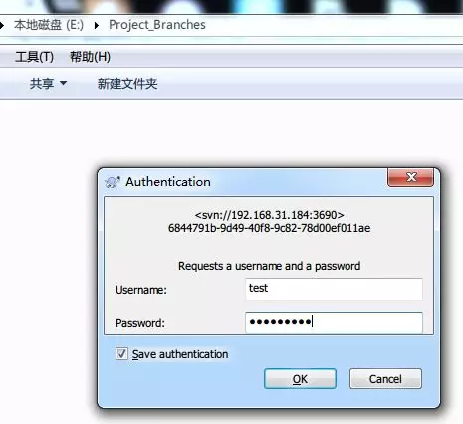Click the Save authentication label text
This screenshot has width=463, height=424.
coord(180,354)
